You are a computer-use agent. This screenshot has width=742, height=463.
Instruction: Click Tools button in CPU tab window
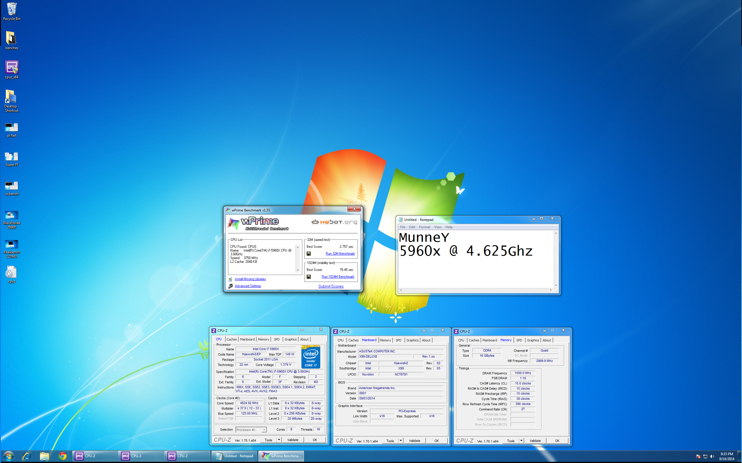[268, 440]
